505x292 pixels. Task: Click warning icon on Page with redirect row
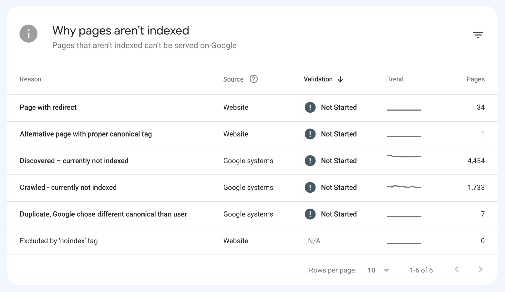(x=310, y=107)
